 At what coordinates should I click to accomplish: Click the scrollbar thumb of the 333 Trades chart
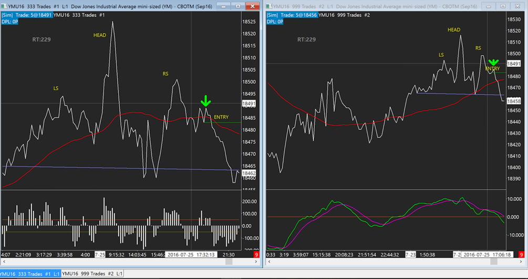click(229, 262)
